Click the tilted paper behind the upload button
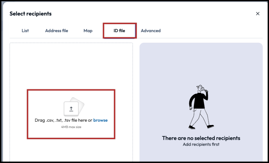This screenshot has height=163, width=269. click(80, 103)
